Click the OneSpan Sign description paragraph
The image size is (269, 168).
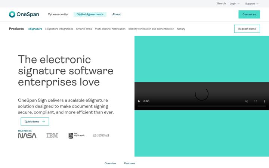pos(66,106)
